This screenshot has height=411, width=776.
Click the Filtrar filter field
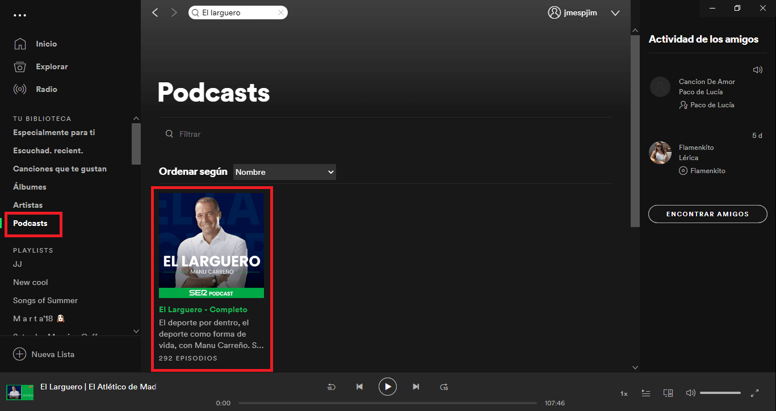(386, 134)
